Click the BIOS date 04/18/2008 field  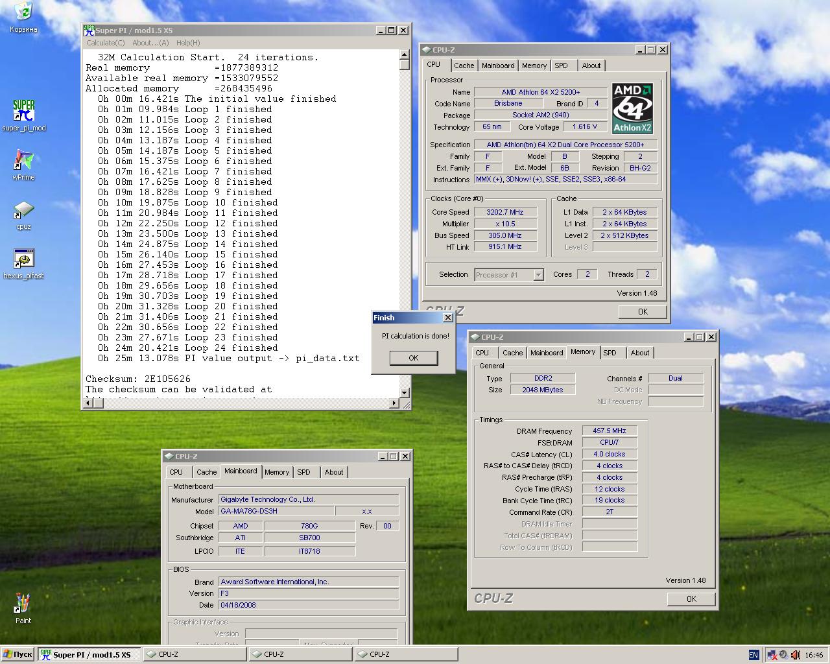[x=309, y=605]
